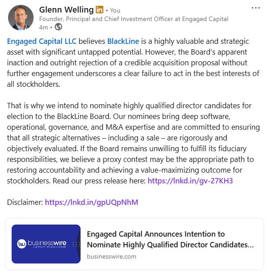Open Glenn Welling's profile via his name
Viewport: 269px width, 276px height.
[x=66, y=9]
